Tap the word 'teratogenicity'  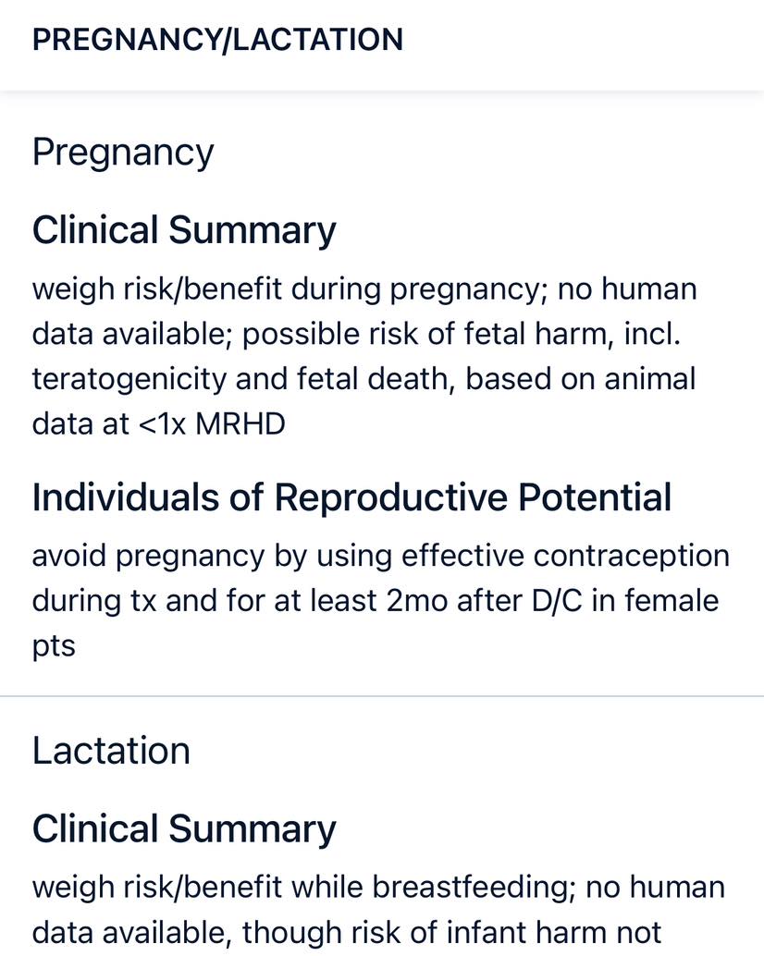tap(129, 379)
